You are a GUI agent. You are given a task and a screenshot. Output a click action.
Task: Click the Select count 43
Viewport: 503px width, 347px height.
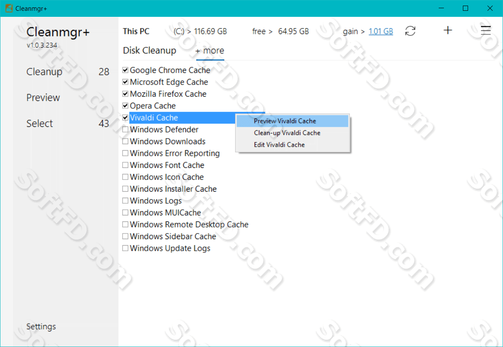(x=104, y=123)
